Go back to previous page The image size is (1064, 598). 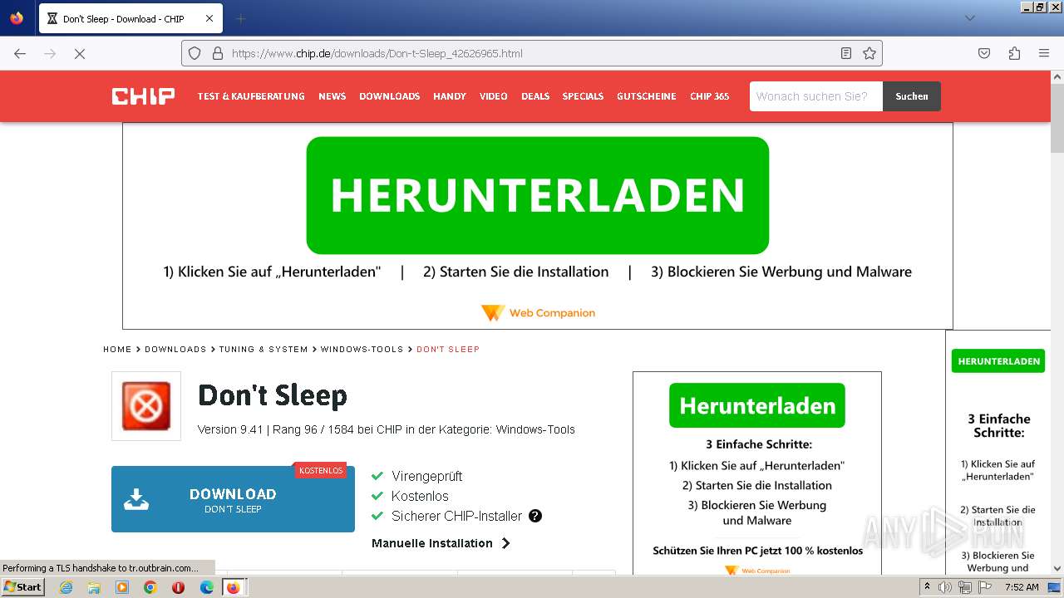click(20, 53)
